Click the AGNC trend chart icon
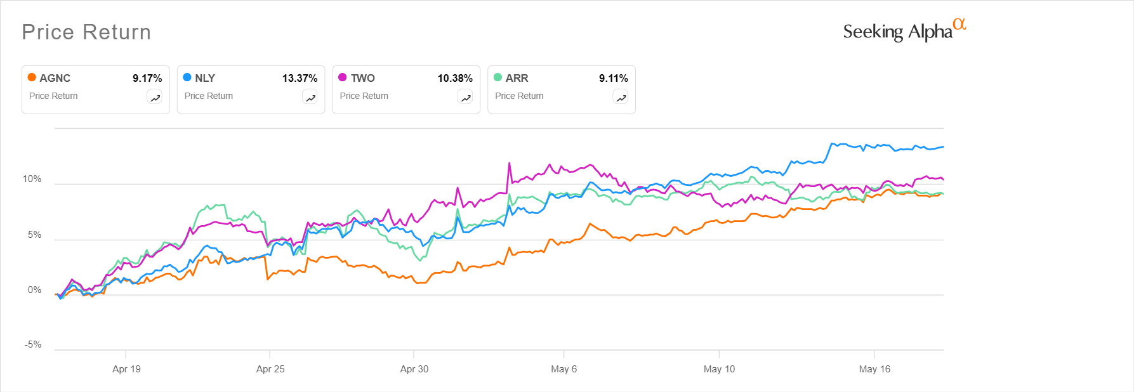 pos(155,97)
